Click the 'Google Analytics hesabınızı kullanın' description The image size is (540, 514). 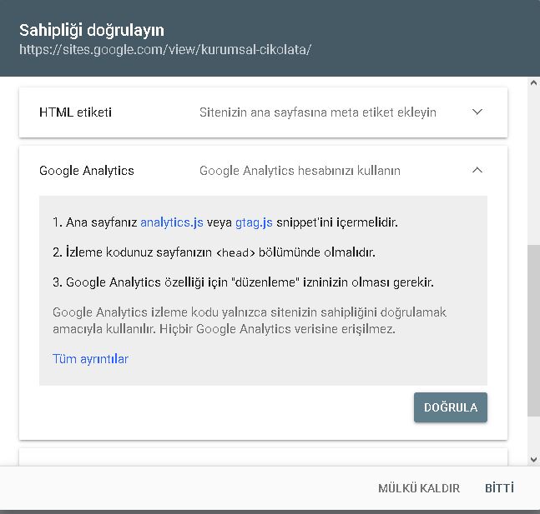pos(300,170)
